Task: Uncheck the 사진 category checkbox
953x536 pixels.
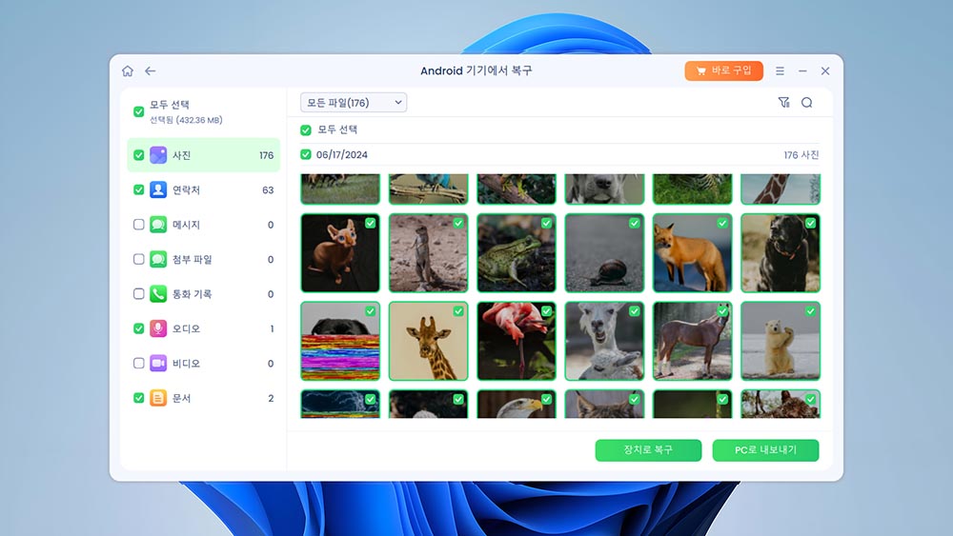Action: click(x=138, y=155)
